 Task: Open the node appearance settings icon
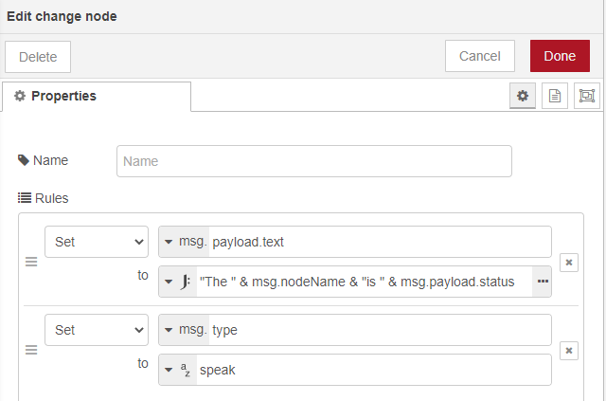[x=587, y=96]
